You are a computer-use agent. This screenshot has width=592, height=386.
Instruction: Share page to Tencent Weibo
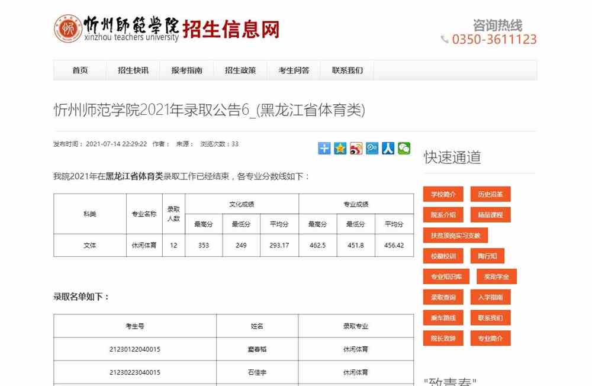(372, 149)
